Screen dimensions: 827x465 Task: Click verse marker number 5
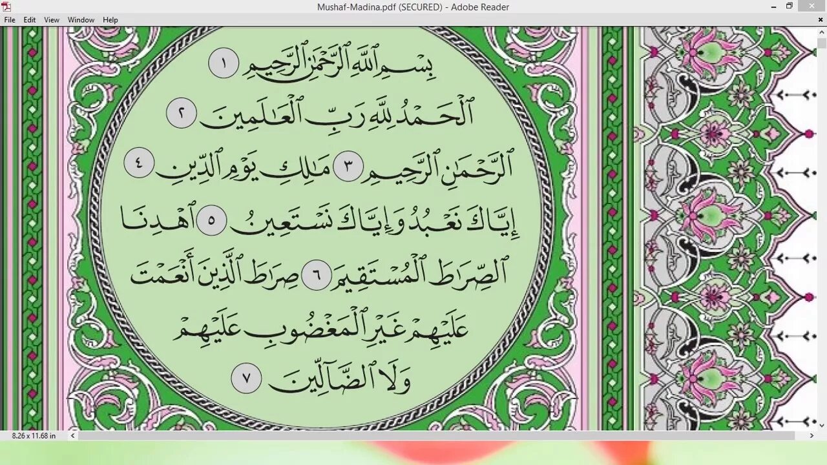pos(211,220)
